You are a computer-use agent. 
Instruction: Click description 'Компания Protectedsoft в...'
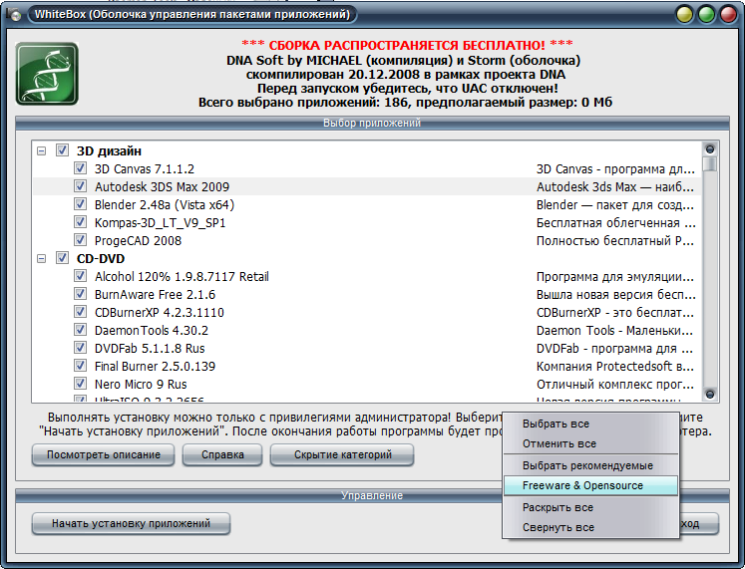click(614, 367)
